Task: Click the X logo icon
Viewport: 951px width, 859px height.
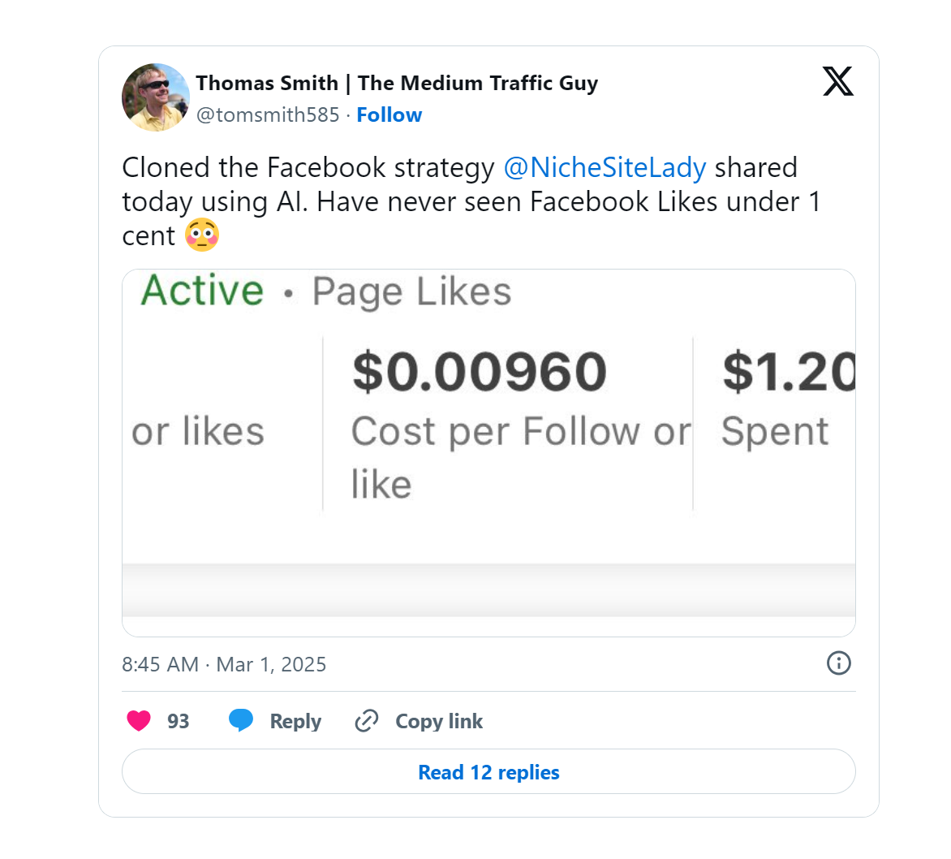Action: pyautogui.click(x=837, y=82)
